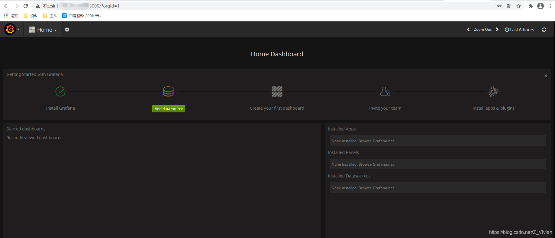Screen dimensions: 555x238
Task: Close the Getting Started panel
Action: pos(546,76)
